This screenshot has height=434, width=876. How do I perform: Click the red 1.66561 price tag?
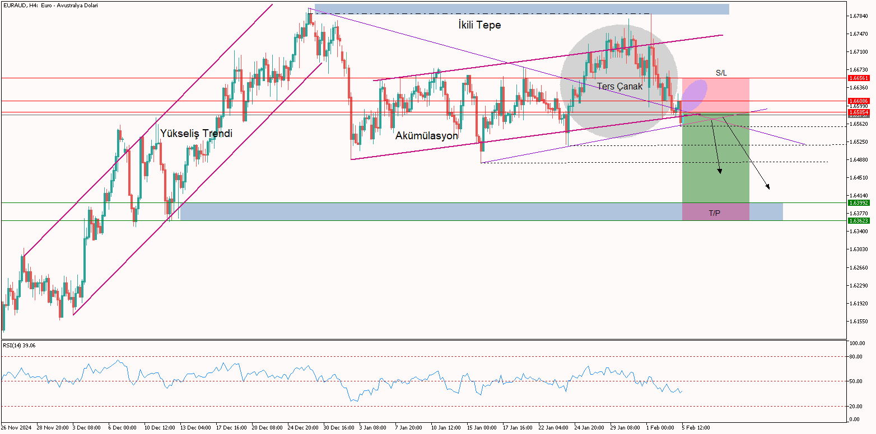click(859, 78)
